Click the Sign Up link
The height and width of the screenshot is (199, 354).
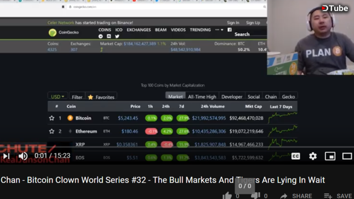point(253,23)
